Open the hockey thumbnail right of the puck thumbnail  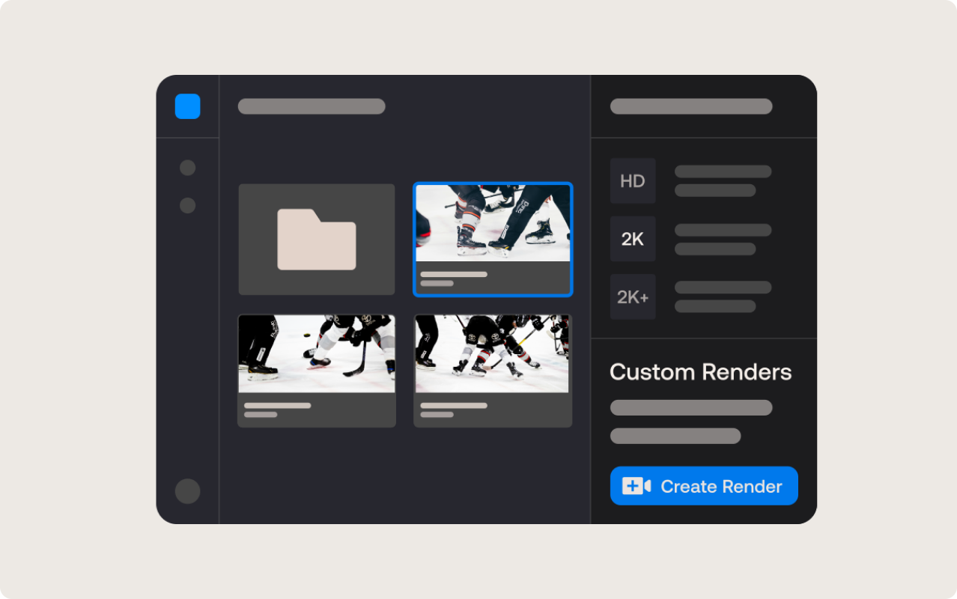coord(493,353)
